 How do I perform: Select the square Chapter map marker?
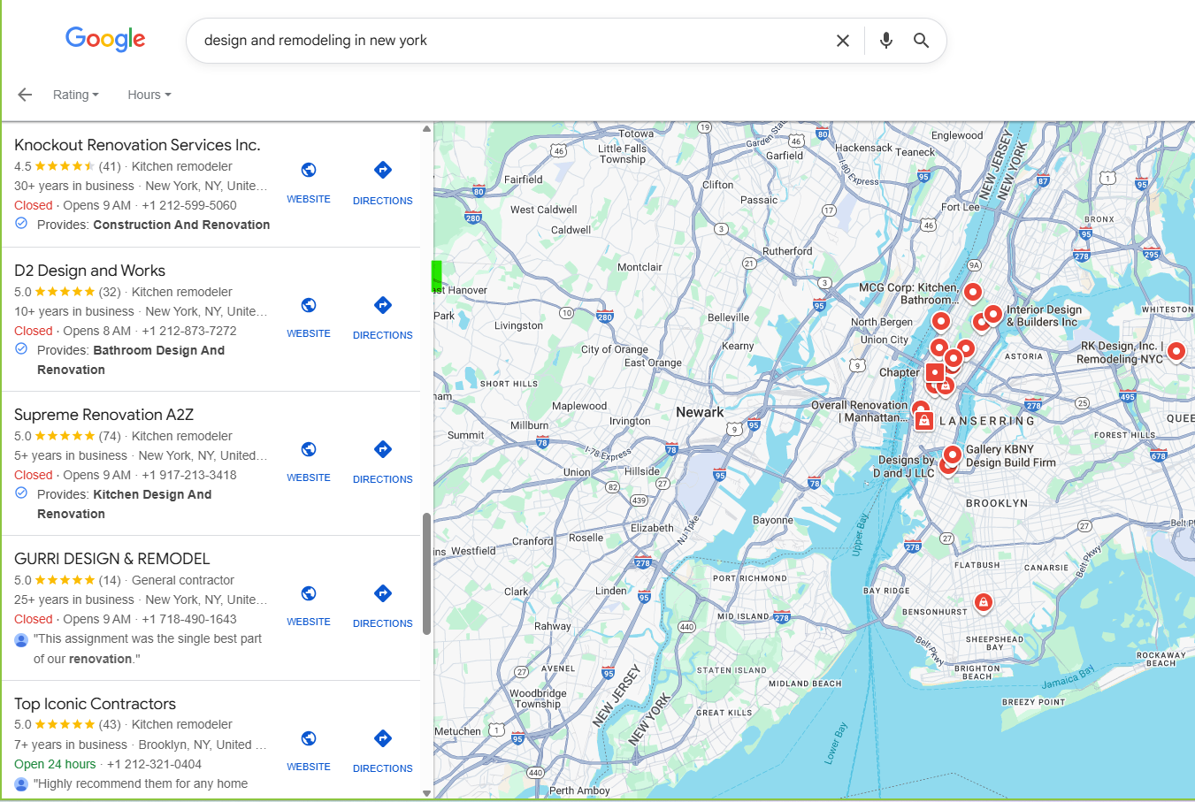pos(935,372)
